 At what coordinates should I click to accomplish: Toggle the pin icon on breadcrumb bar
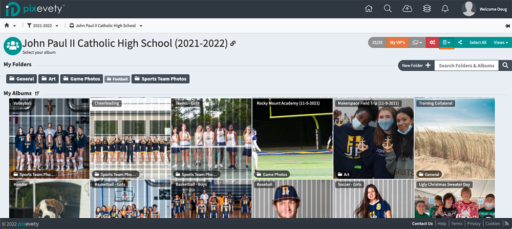click(x=507, y=26)
